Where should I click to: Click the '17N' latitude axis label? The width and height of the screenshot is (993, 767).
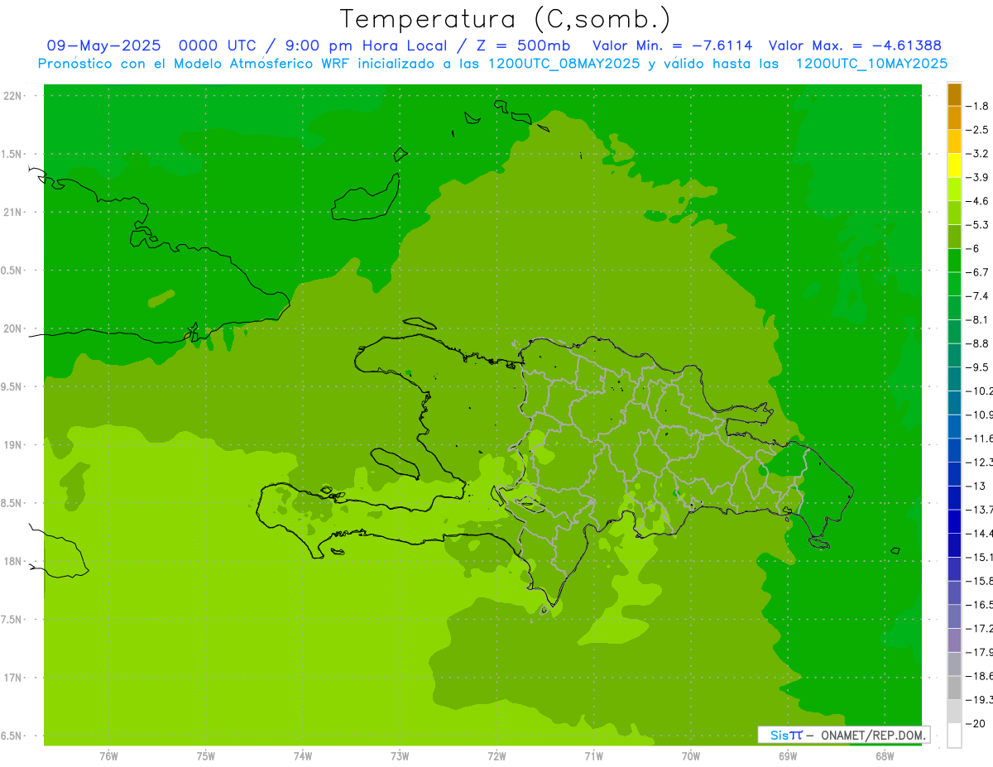click(x=13, y=678)
